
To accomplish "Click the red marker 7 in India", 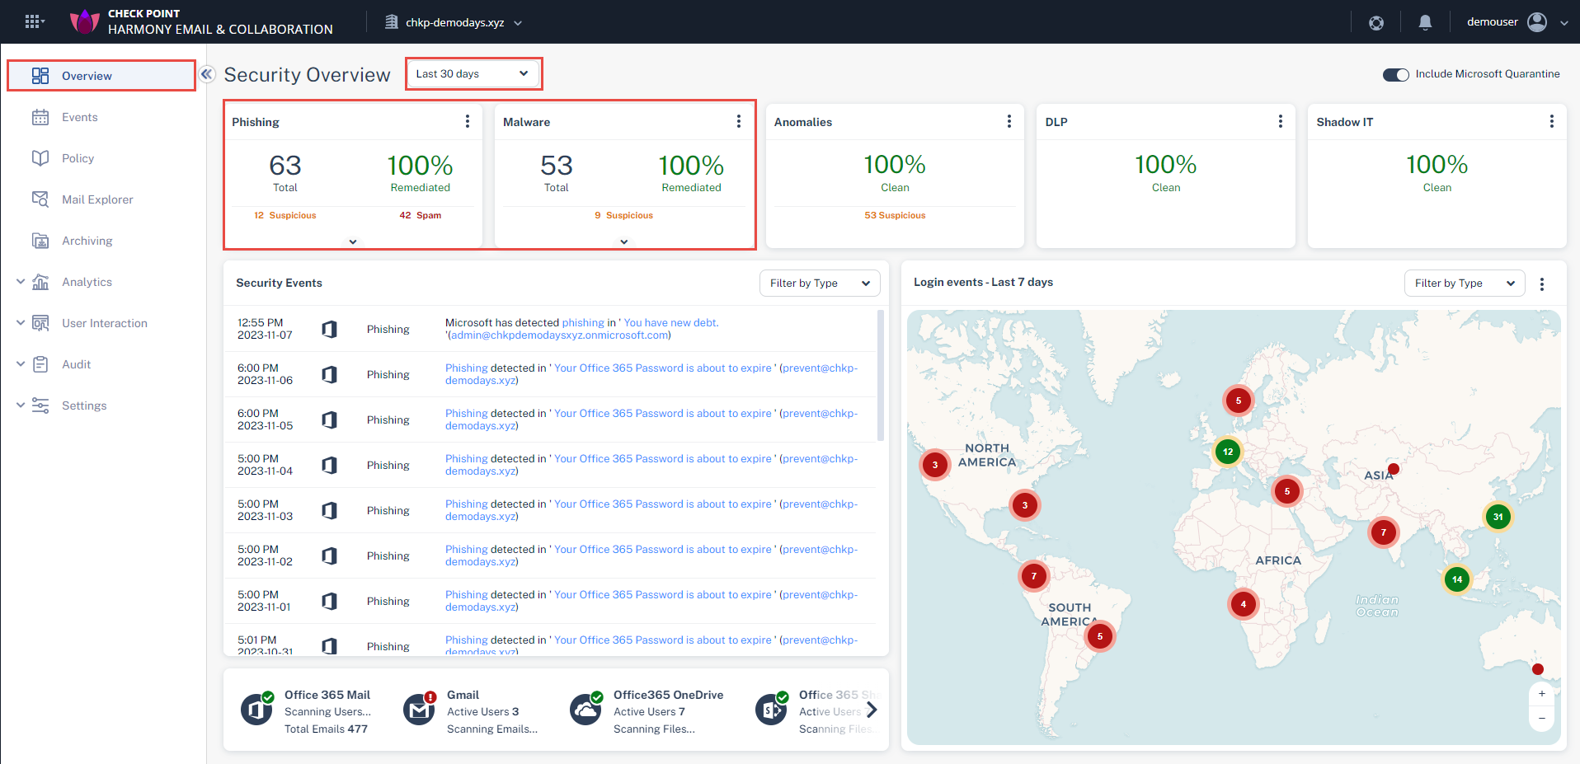I will [1384, 532].
